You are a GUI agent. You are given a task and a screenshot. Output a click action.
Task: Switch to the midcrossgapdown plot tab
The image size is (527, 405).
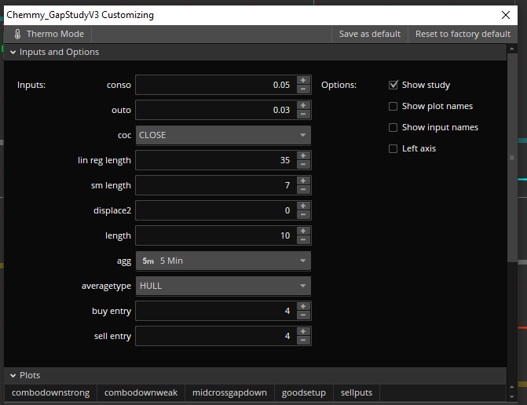(229, 392)
